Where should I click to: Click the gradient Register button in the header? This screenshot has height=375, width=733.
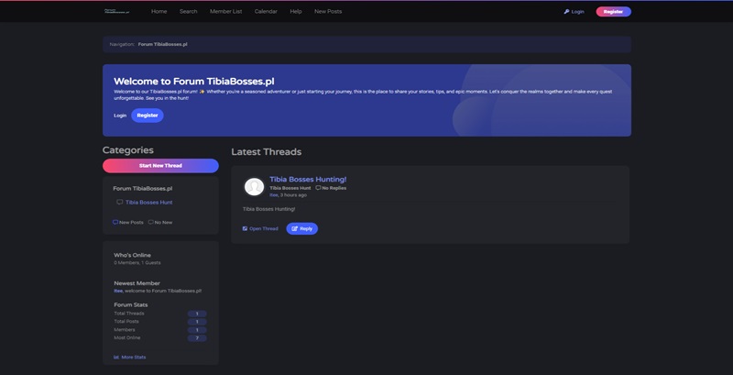(x=613, y=12)
